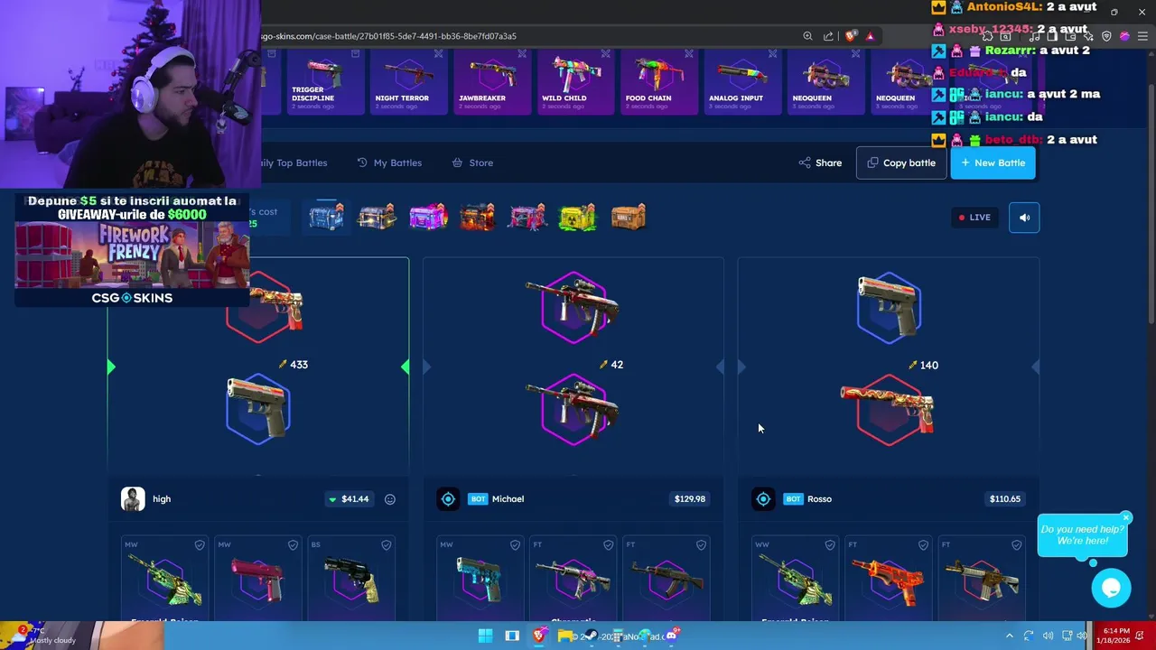Click bot Michael's avatar icon
Viewport: 1156px width, 650px height.
(x=448, y=499)
